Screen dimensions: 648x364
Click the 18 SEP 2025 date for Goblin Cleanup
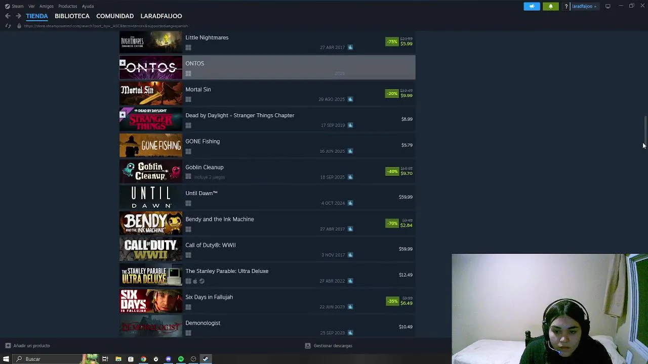pos(332,177)
